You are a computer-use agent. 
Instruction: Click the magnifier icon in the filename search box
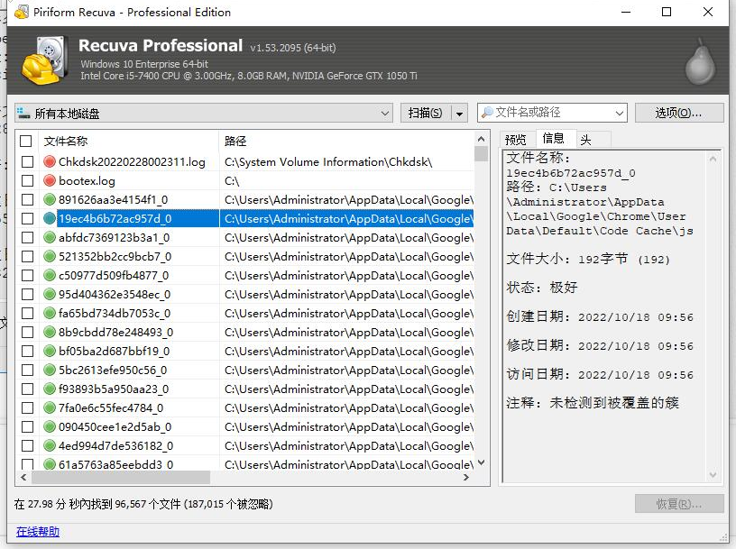pyautogui.click(x=487, y=113)
